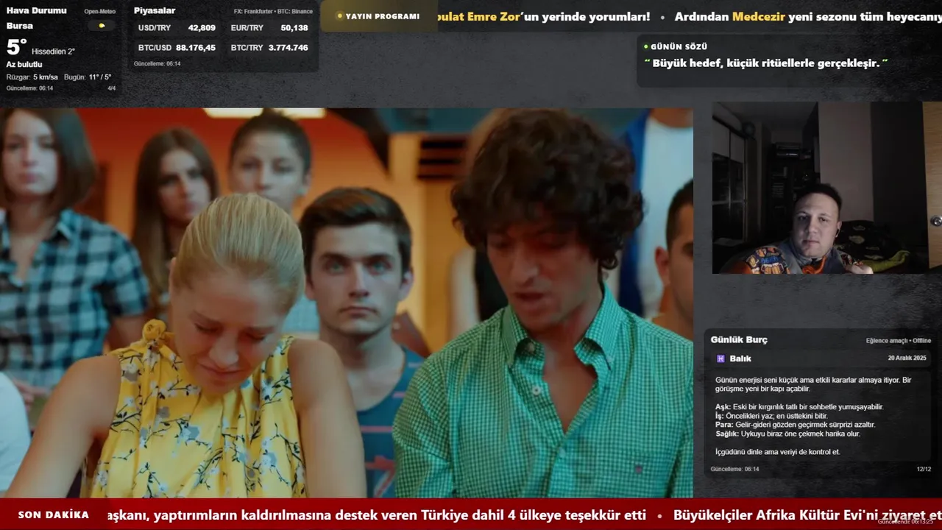Click the quote Büyük hedef, küçük ritüellerle gerçekleşir
The height and width of the screenshot is (530, 942).
[766, 63]
